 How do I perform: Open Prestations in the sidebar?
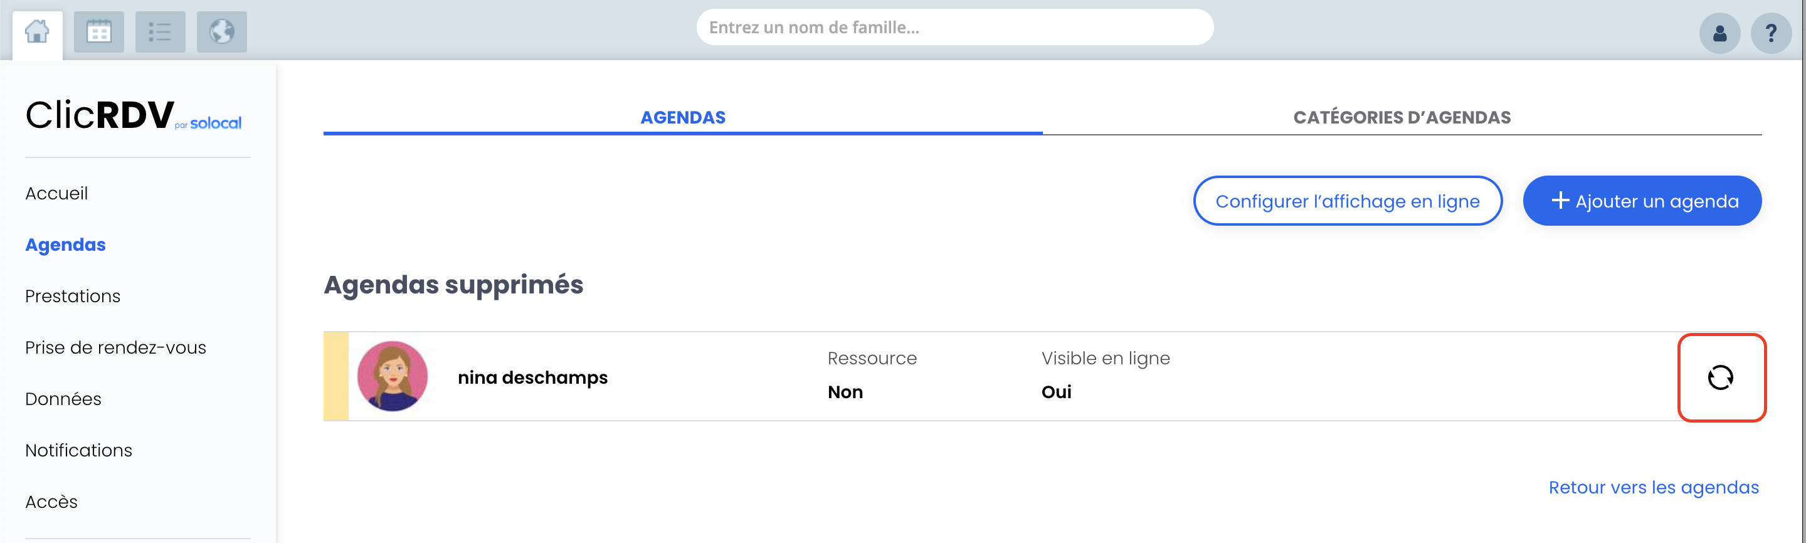(x=73, y=297)
